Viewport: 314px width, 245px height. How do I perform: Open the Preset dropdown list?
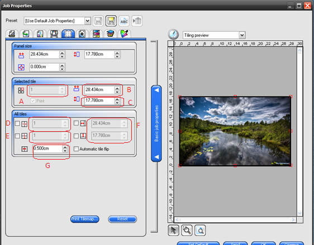(87, 21)
